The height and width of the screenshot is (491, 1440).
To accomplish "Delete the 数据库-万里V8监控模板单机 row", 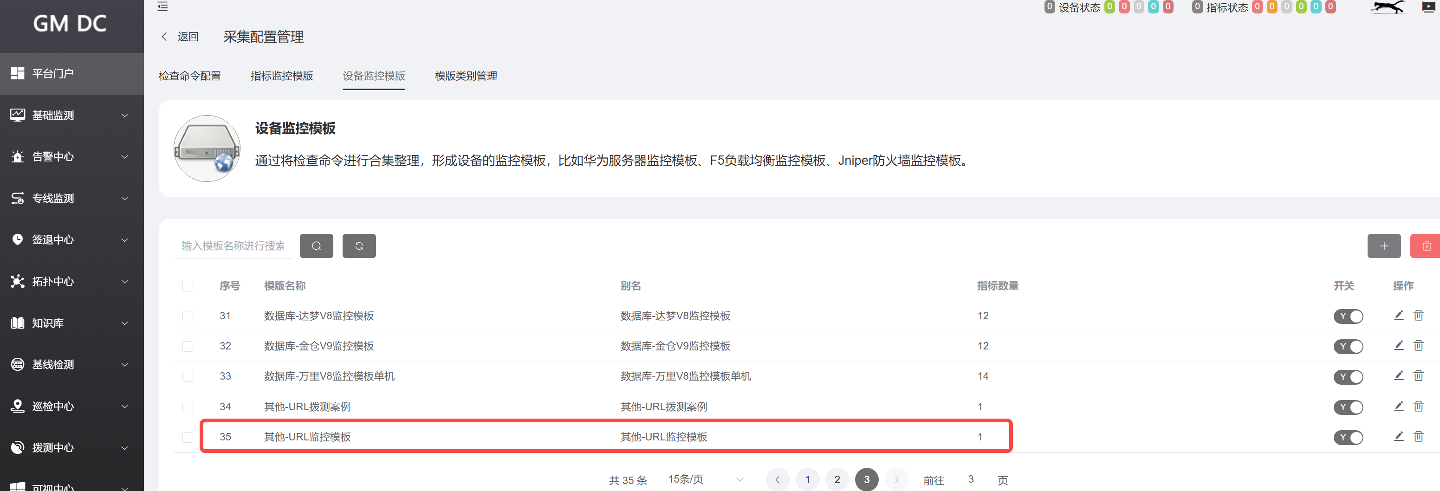I will (1418, 375).
